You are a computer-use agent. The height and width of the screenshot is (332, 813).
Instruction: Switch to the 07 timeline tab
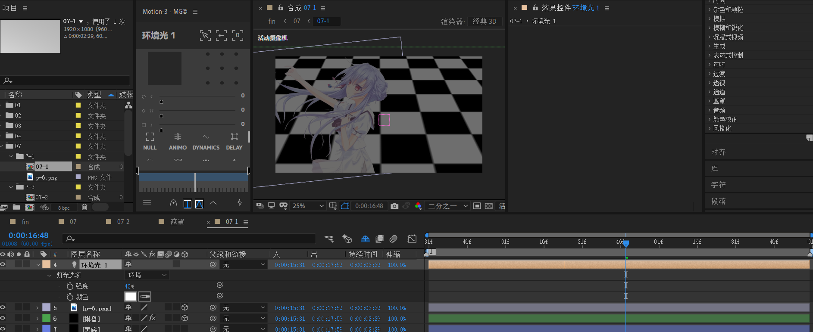pos(73,222)
